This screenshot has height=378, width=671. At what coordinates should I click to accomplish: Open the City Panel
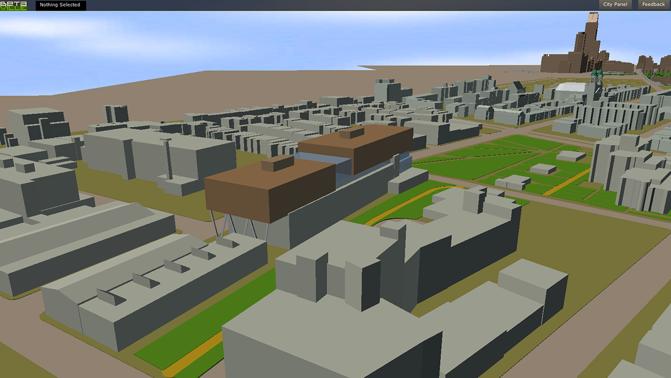615,4
